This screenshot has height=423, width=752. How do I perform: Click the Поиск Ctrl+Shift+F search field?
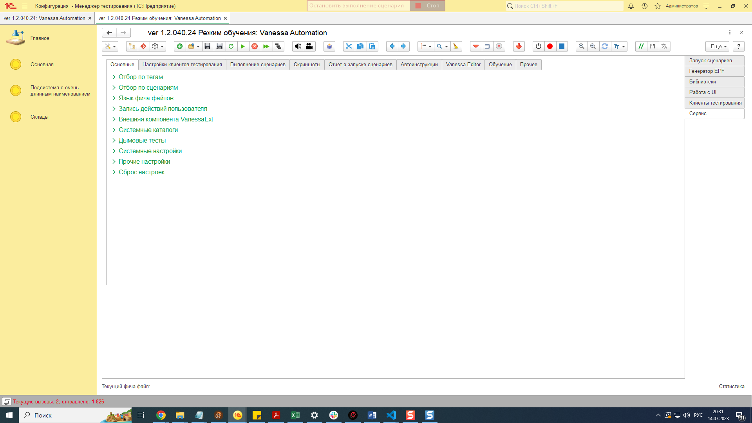[x=566, y=6]
